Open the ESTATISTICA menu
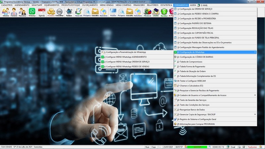 click(x=166, y=5)
